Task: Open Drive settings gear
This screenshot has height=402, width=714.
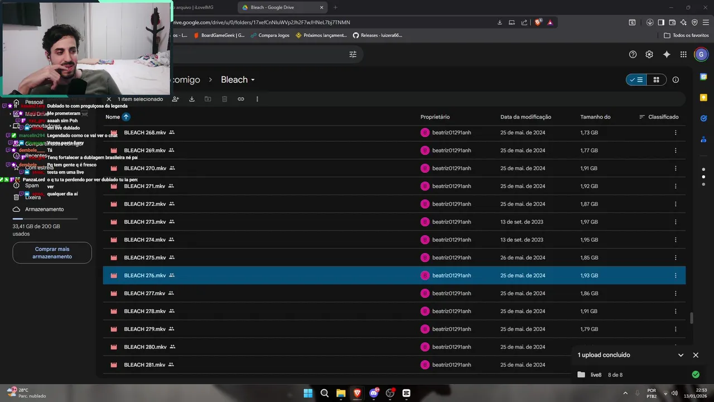Action: (x=649, y=54)
